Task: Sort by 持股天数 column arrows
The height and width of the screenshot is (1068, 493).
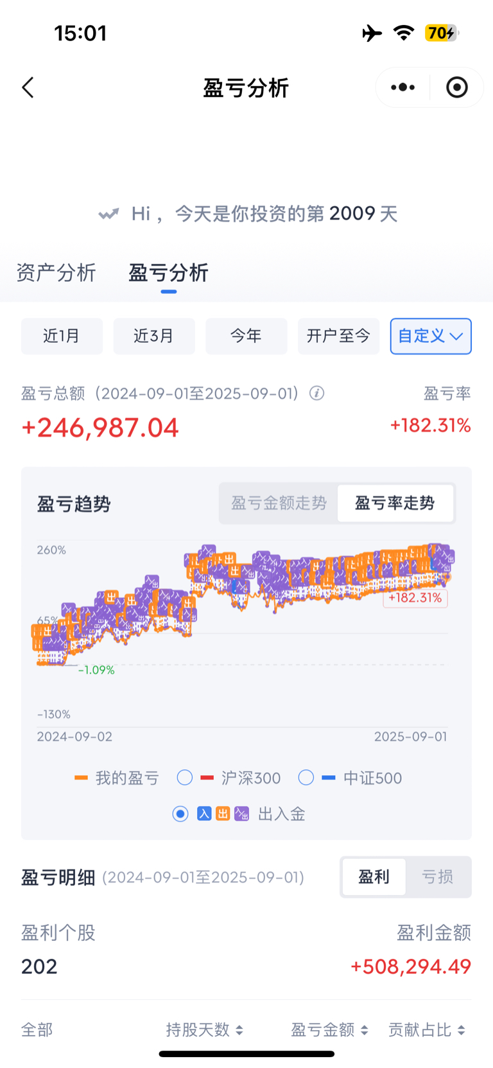Action: click(239, 1030)
